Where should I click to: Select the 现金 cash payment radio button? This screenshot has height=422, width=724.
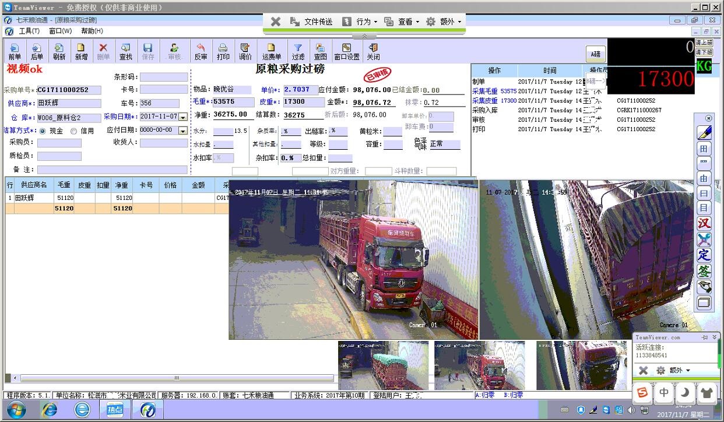click(43, 131)
